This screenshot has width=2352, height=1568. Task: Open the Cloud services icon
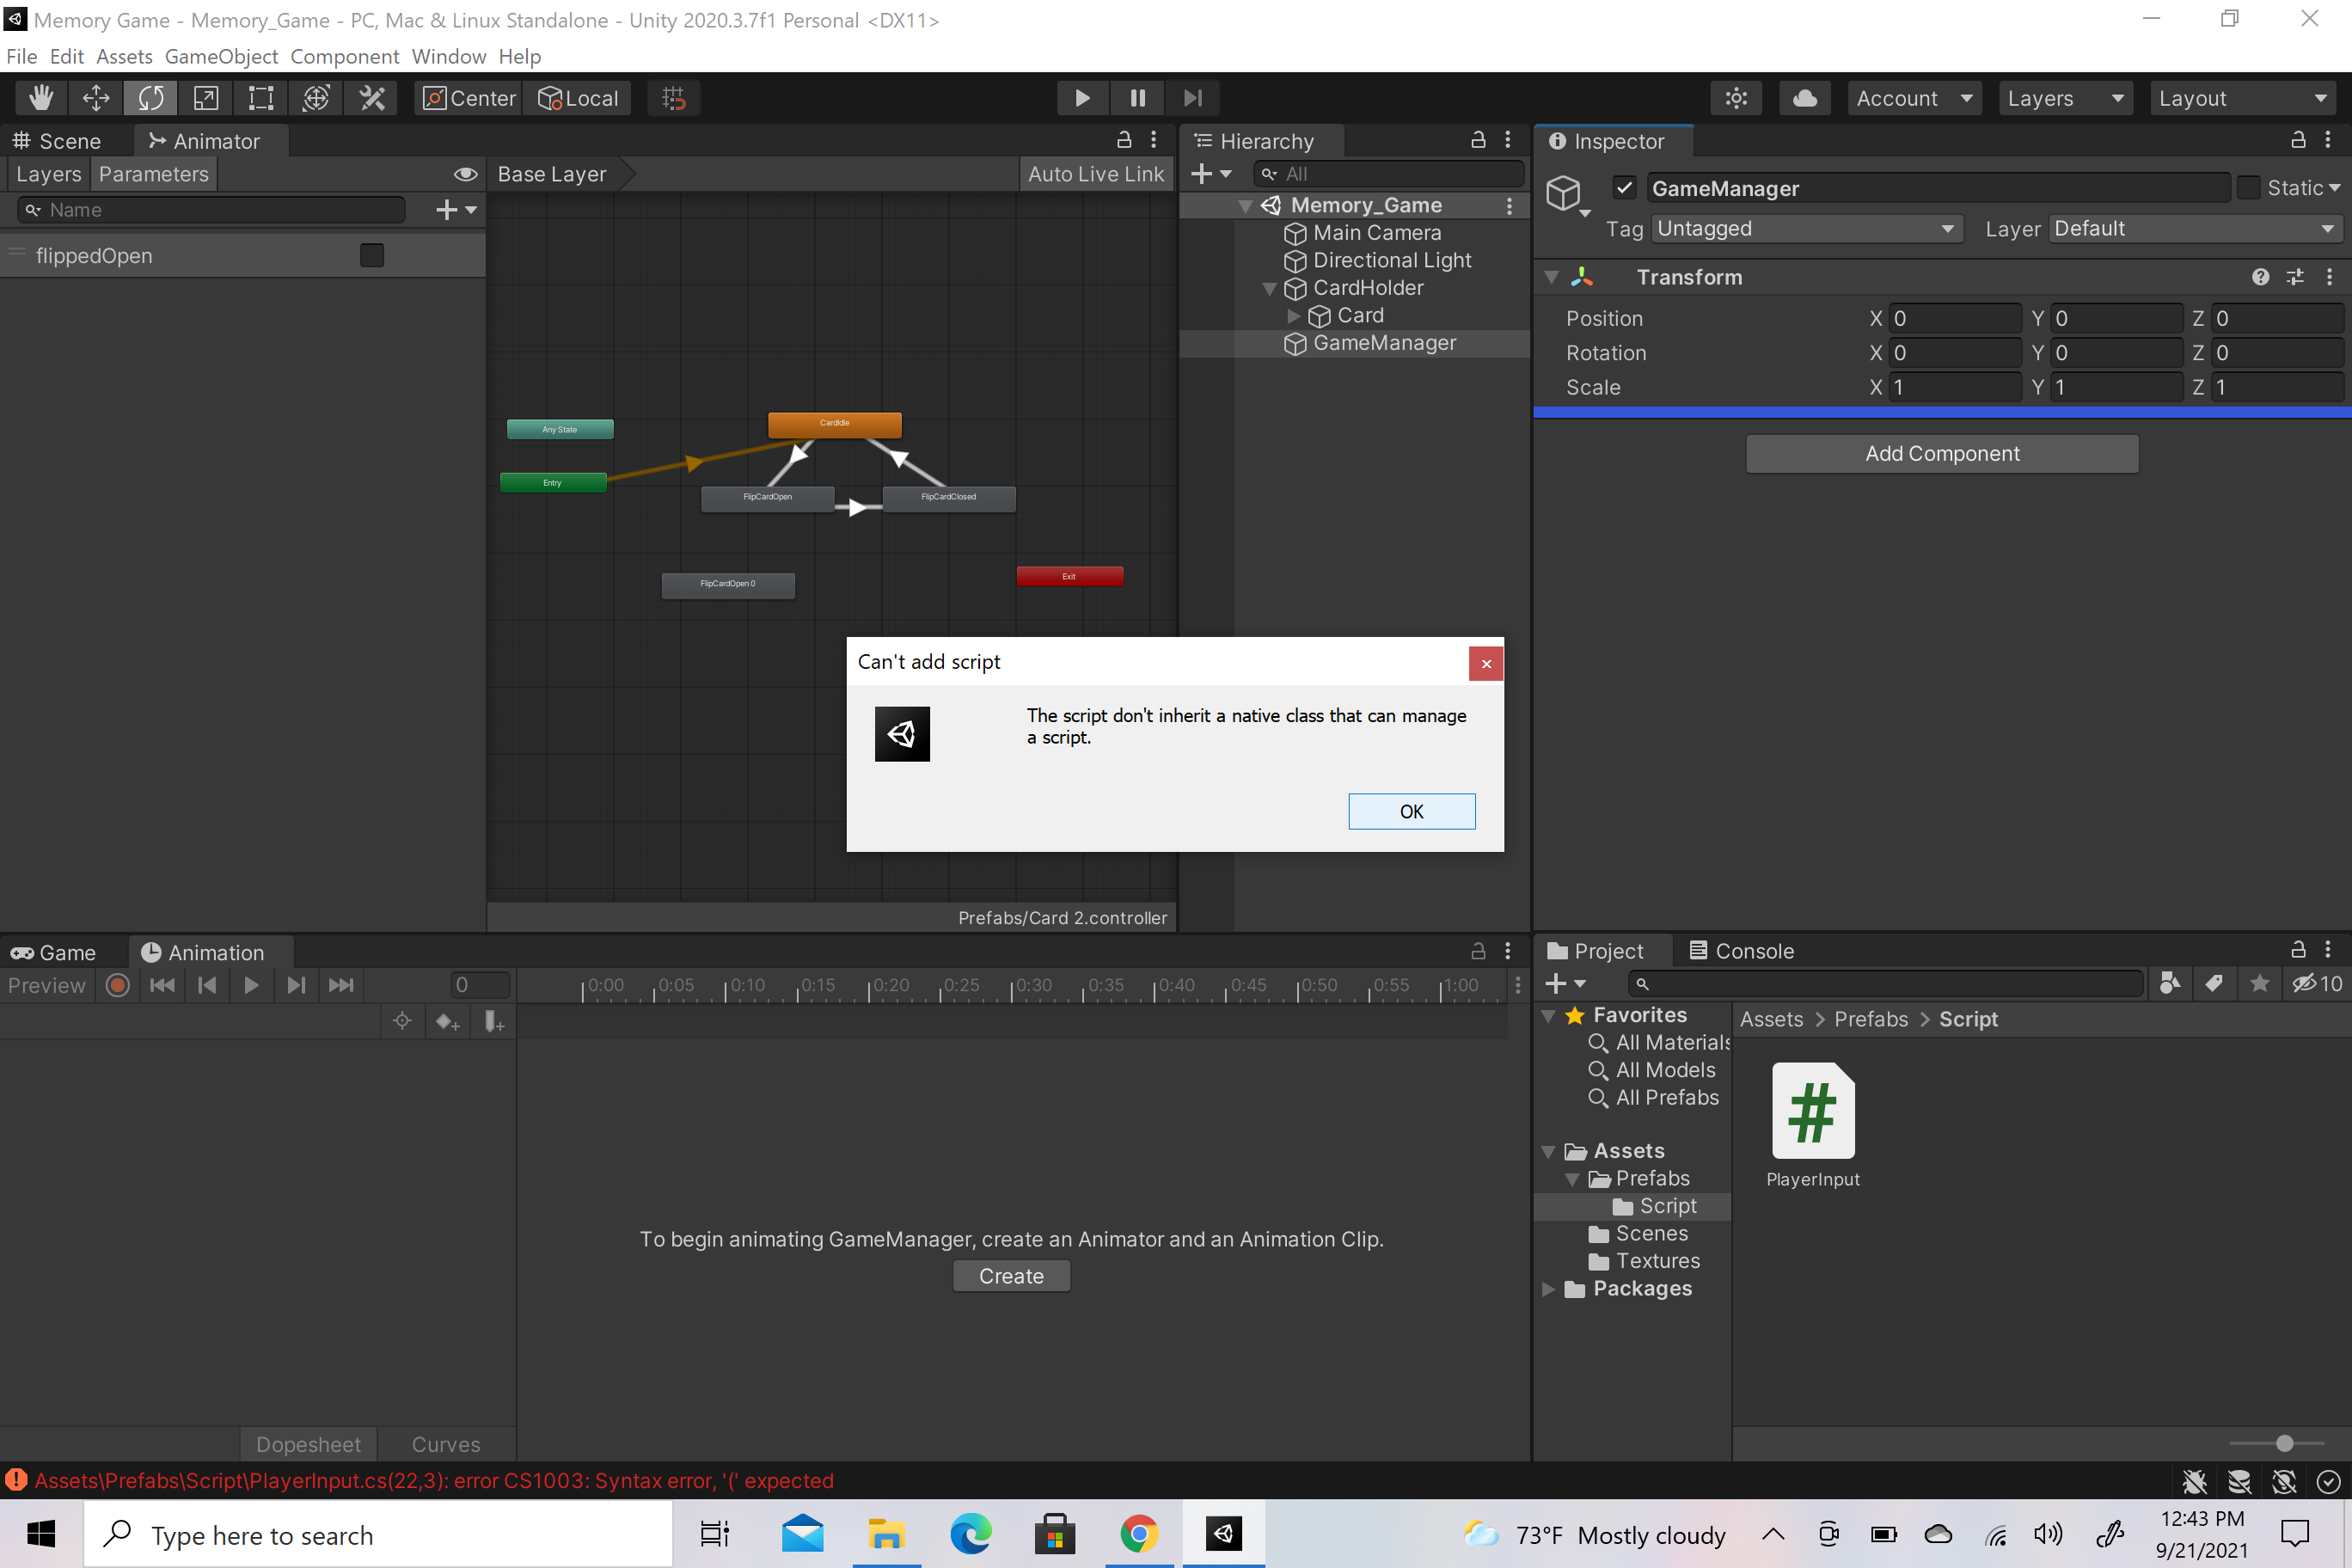[x=1805, y=98]
